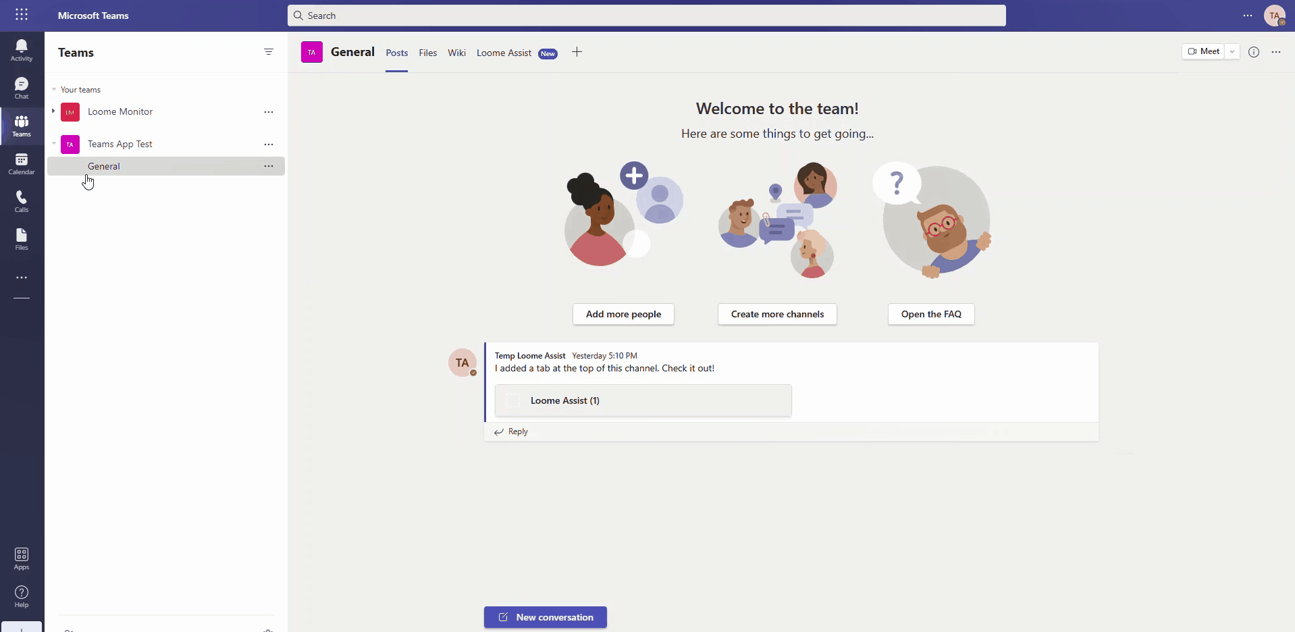The image size is (1295, 632).
Task: Open the Activity bell icon
Action: [22, 50]
